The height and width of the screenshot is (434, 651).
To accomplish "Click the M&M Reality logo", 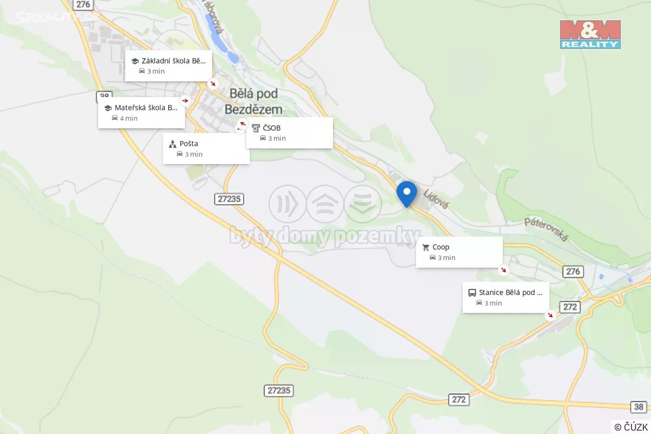I will 590,35.
